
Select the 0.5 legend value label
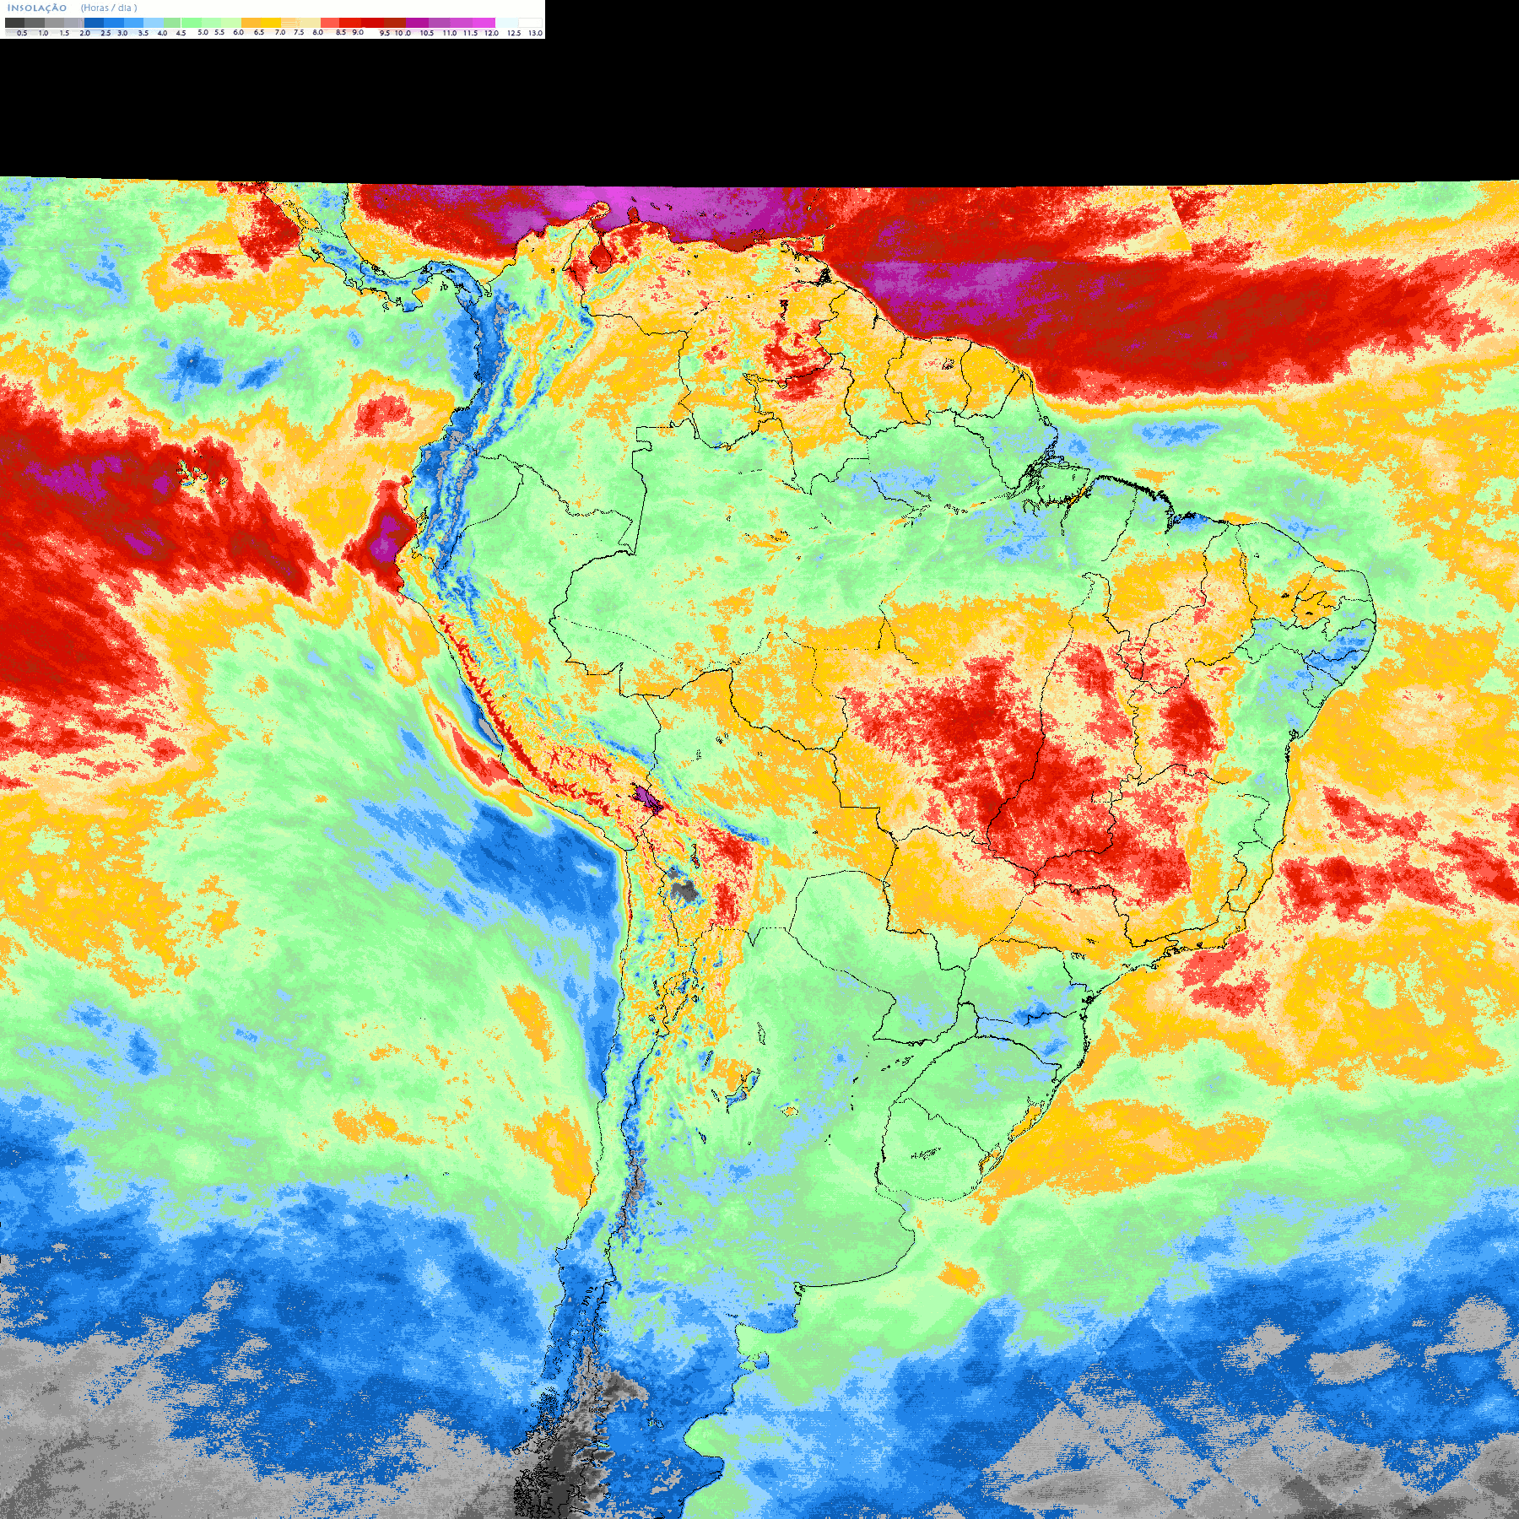point(22,33)
